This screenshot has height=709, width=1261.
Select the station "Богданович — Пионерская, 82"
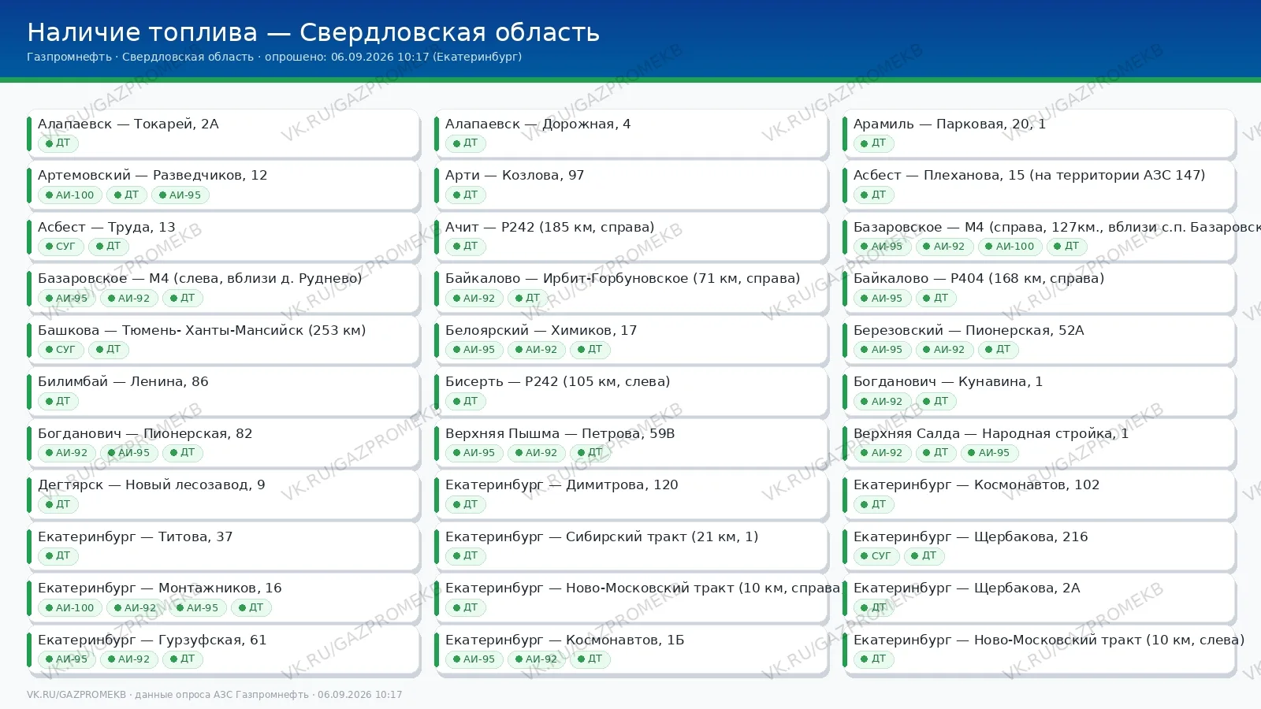point(223,444)
